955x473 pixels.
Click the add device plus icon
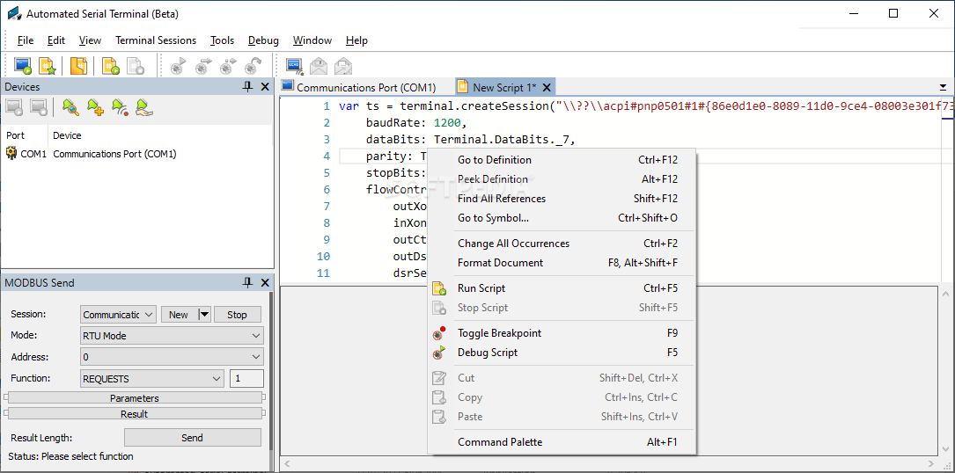[95, 108]
